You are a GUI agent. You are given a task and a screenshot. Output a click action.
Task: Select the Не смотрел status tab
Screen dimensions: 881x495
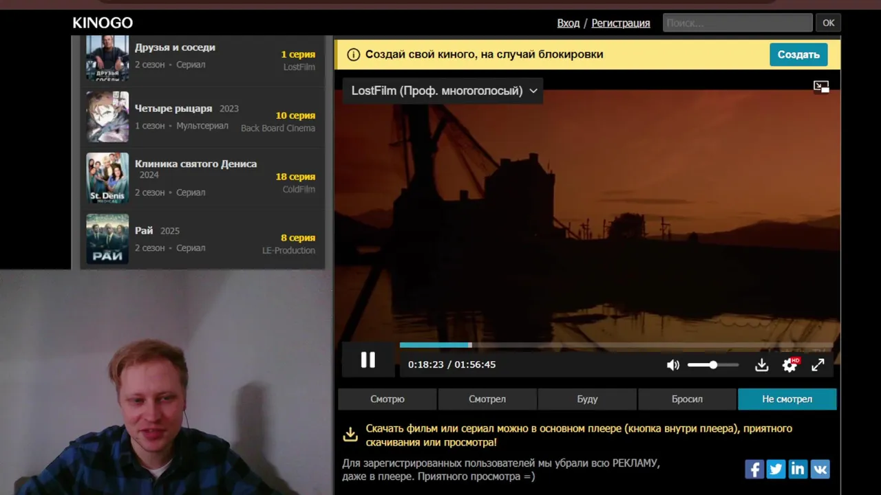[x=787, y=399]
